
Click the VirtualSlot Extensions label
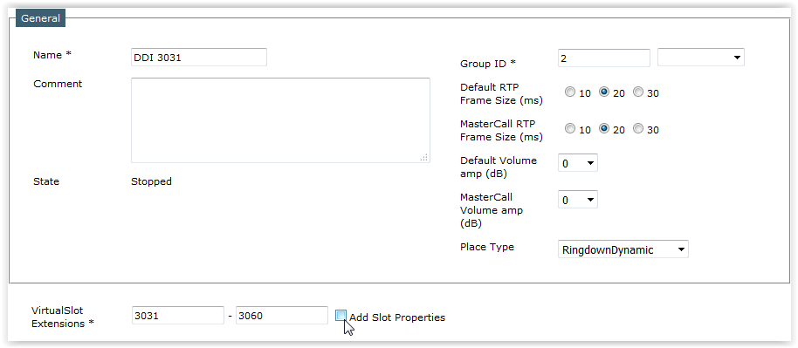(63, 317)
